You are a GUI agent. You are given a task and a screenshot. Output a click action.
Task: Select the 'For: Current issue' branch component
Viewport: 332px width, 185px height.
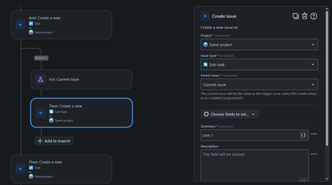click(x=82, y=80)
